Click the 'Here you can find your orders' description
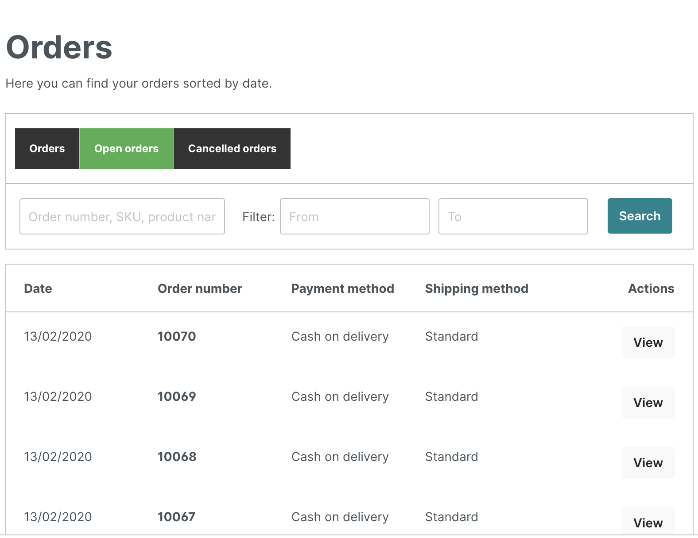The width and height of the screenshot is (698, 538). (139, 84)
